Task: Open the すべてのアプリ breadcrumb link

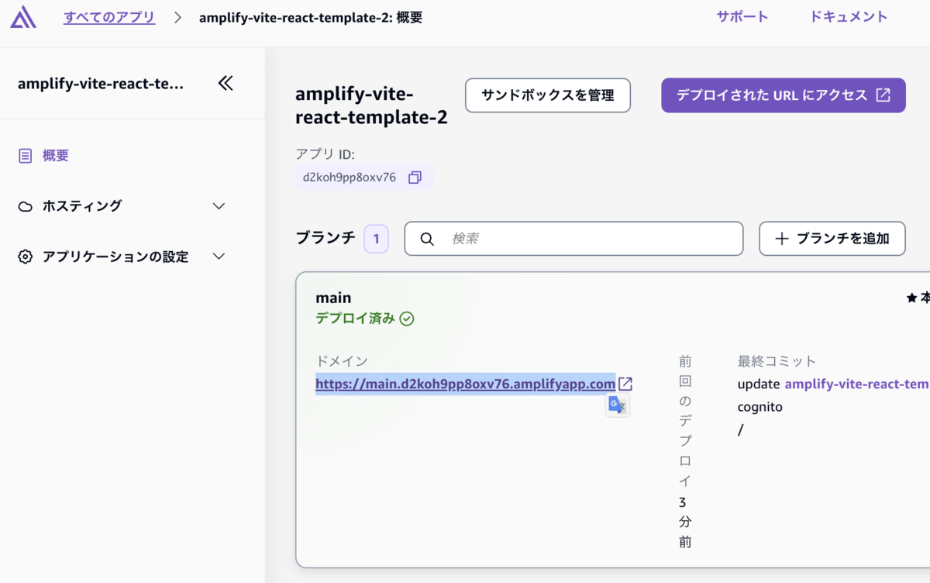Action: 109,17
